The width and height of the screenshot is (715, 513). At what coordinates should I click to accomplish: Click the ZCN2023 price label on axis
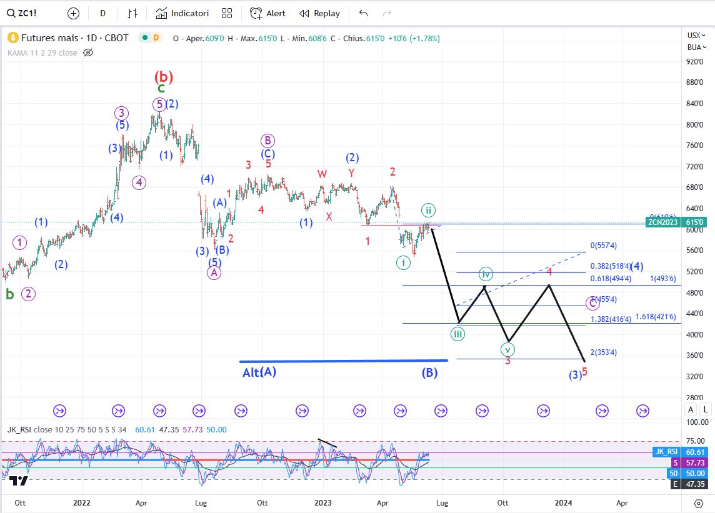[663, 222]
